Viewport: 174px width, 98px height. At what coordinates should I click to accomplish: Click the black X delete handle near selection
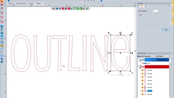tap(109, 33)
